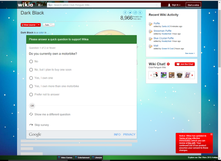Expand the View source dropdown arrow
221x161 pixels.
click(x=39, y=25)
